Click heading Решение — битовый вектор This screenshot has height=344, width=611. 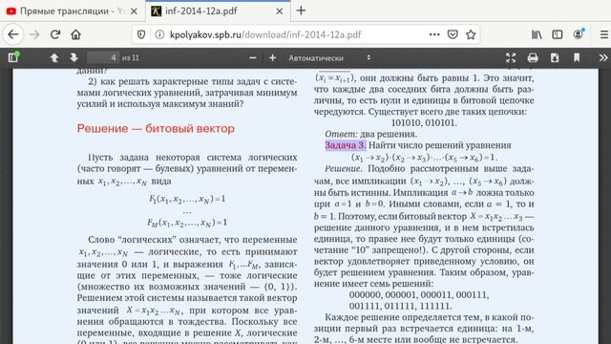coord(156,129)
